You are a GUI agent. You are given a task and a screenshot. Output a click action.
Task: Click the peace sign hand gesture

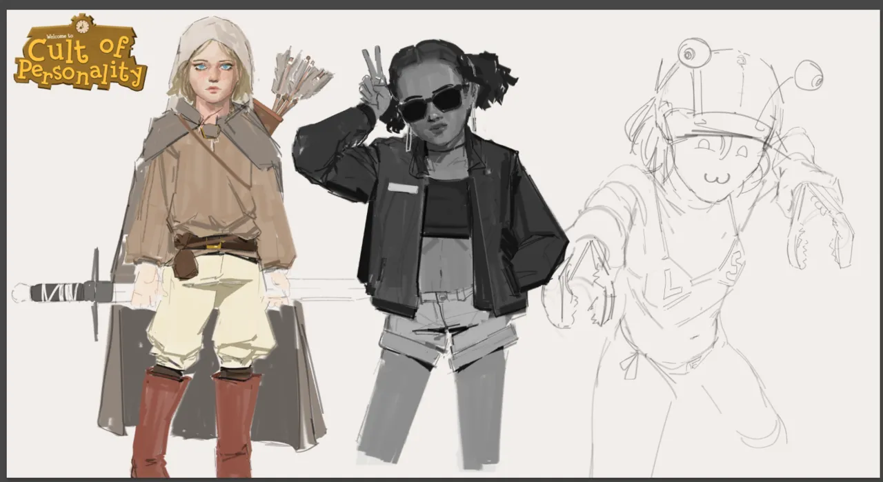tap(375, 81)
